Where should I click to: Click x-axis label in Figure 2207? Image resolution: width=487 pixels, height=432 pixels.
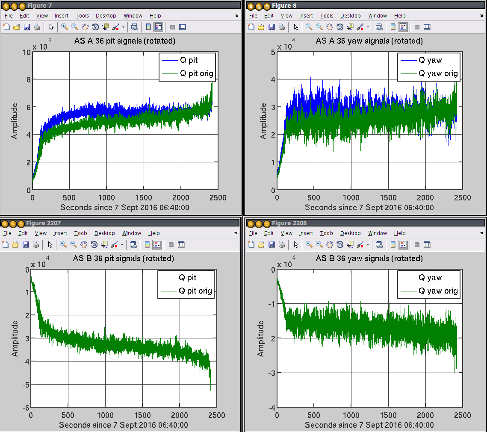tap(123, 425)
